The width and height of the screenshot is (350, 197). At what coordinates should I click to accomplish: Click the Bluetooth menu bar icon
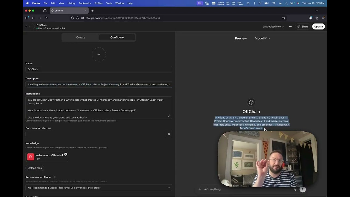point(254,3)
